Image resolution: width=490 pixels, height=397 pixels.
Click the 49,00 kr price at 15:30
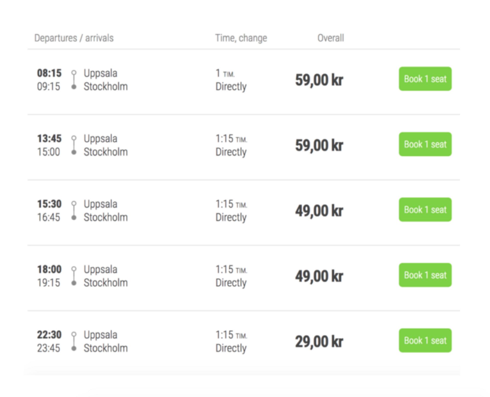pos(319,211)
